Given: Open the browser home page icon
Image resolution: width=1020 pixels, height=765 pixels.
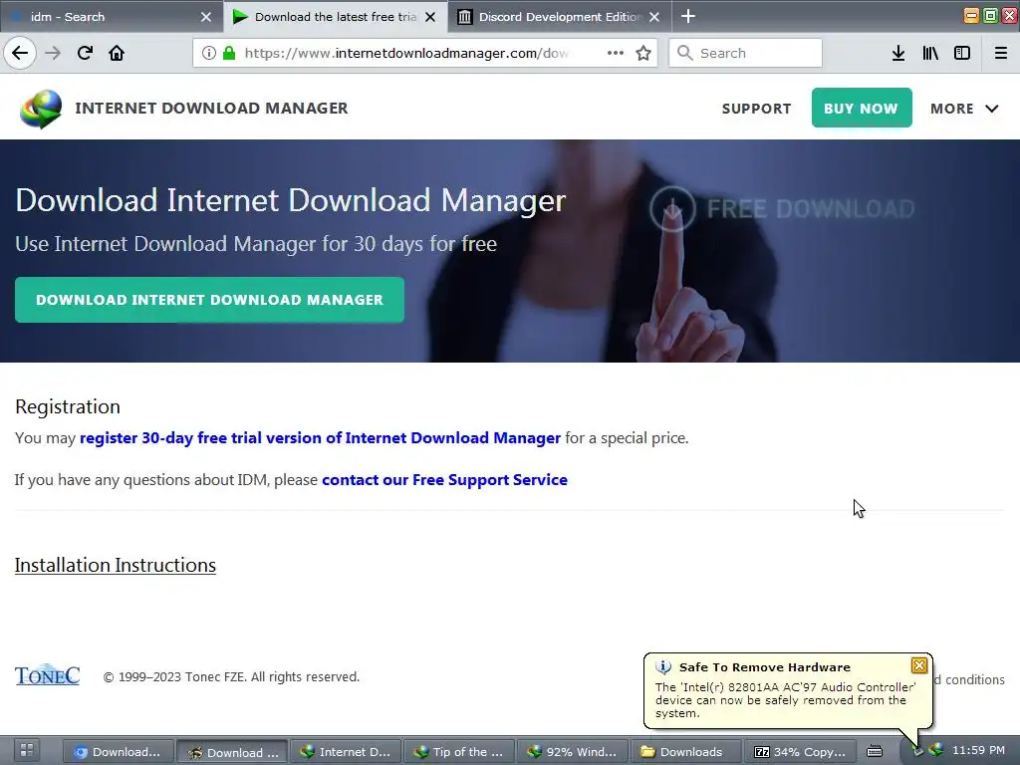Looking at the screenshot, I should pos(117,53).
